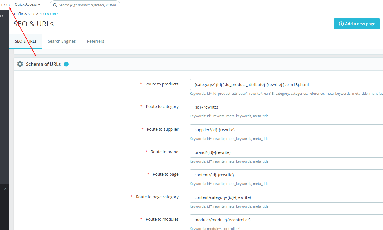
Task: Click the 1.7.8.3 version number link
Action: click(5, 4)
